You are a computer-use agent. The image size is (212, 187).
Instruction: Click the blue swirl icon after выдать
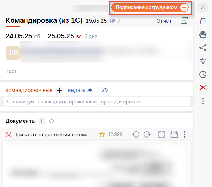click(x=105, y=90)
